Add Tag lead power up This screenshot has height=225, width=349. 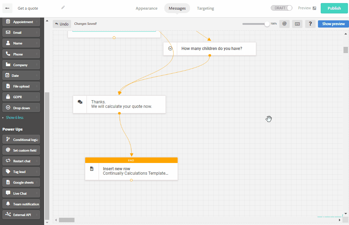(21, 172)
